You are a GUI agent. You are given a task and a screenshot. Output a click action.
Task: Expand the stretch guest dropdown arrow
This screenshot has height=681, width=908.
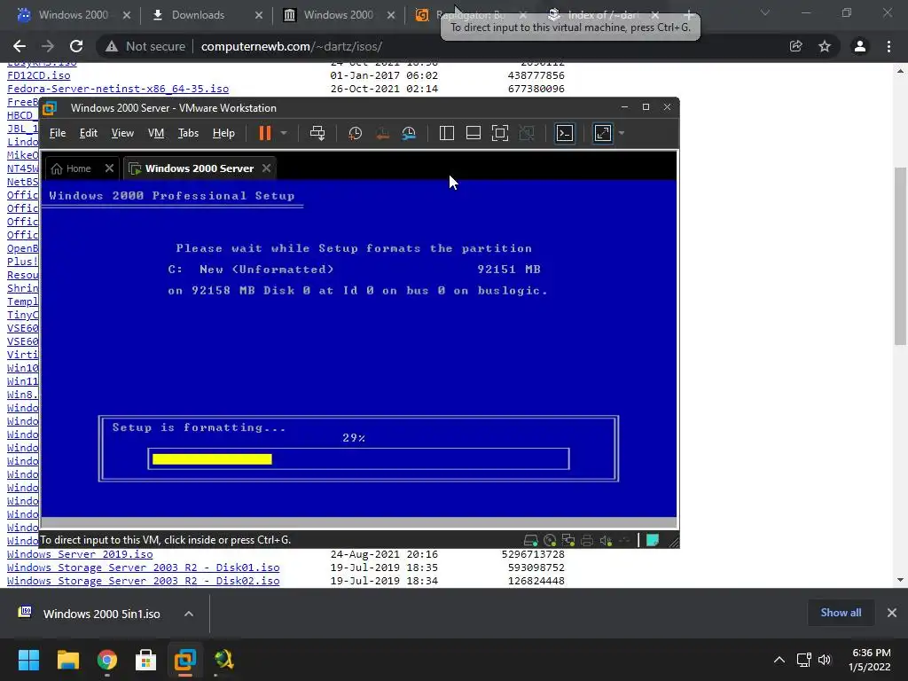(x=622, y=133)
